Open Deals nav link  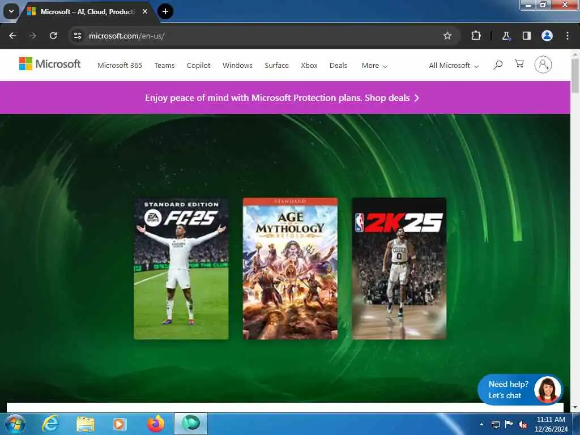pos(338,66)
